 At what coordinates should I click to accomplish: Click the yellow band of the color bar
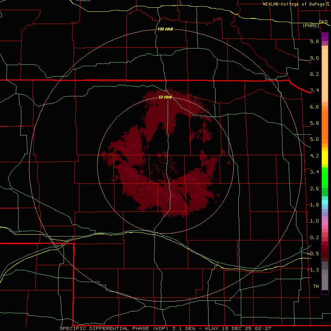325,157
